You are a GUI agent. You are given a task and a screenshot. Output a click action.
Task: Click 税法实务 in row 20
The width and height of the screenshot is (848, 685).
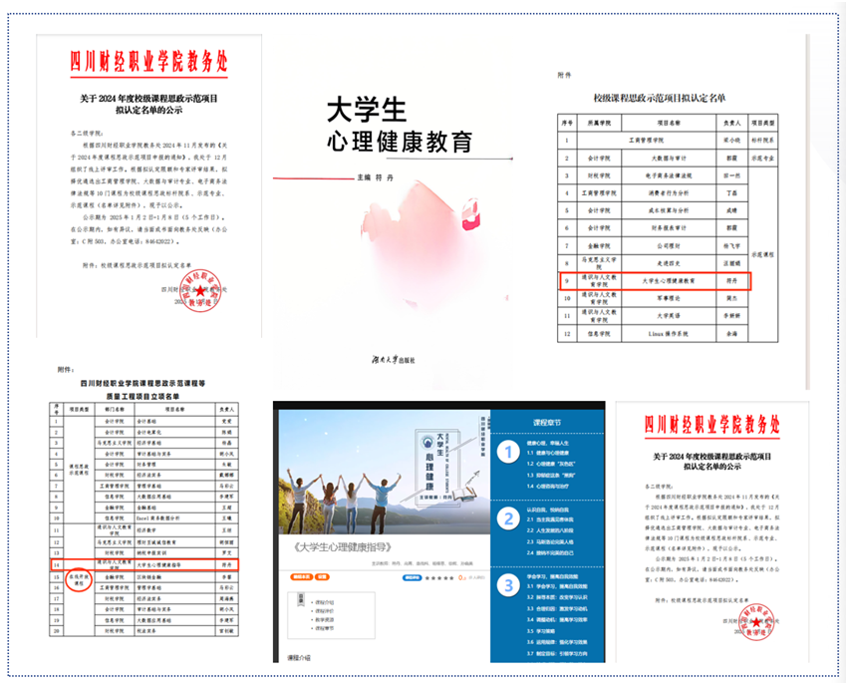(146, 631)
